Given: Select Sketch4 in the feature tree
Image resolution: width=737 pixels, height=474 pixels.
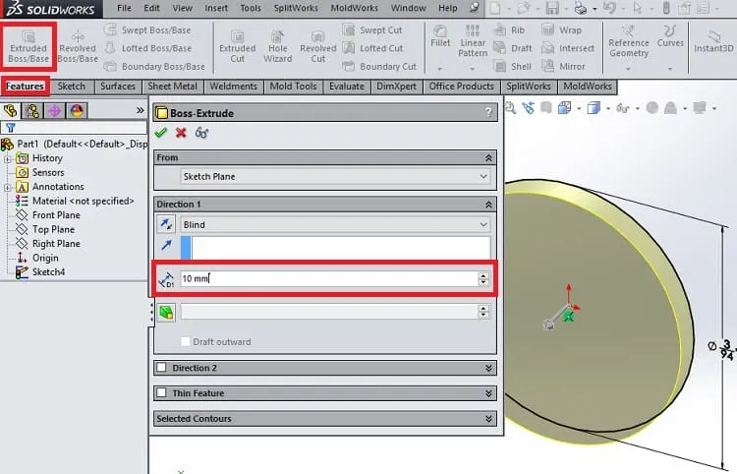Looking at the screenshot, I should pos(48,272).
